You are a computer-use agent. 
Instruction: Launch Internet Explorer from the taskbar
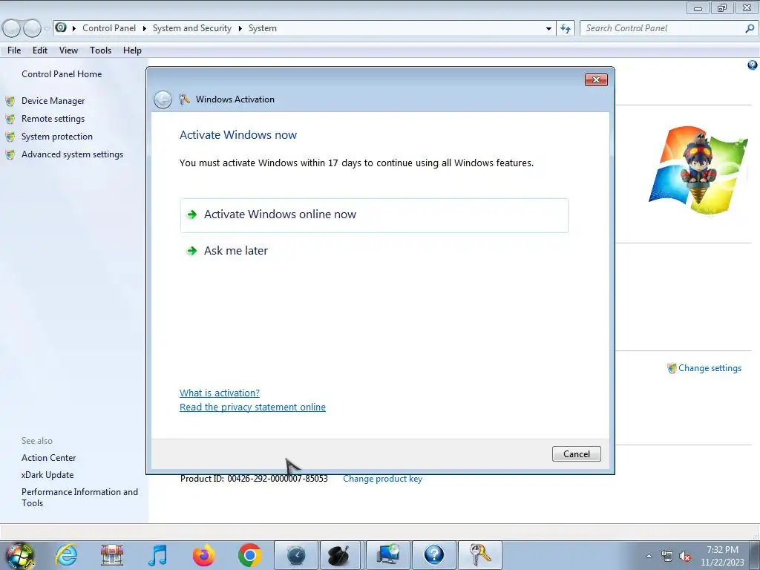[x=66, y=555]
